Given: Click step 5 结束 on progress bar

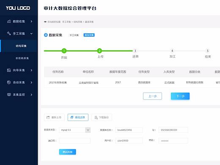Looking at the screenshot, I should tap(208, 51).
